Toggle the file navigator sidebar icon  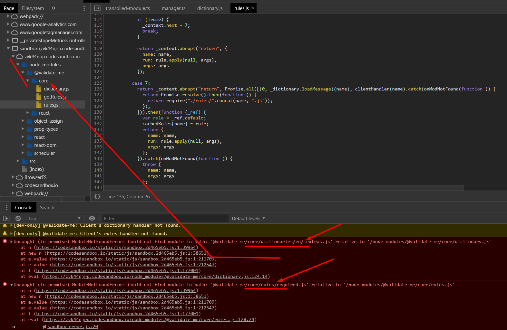point(97,8)
